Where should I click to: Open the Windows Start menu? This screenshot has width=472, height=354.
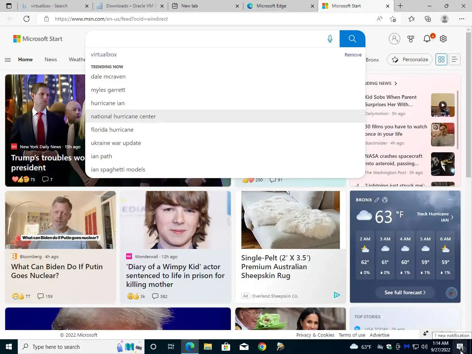coord(9,347)
